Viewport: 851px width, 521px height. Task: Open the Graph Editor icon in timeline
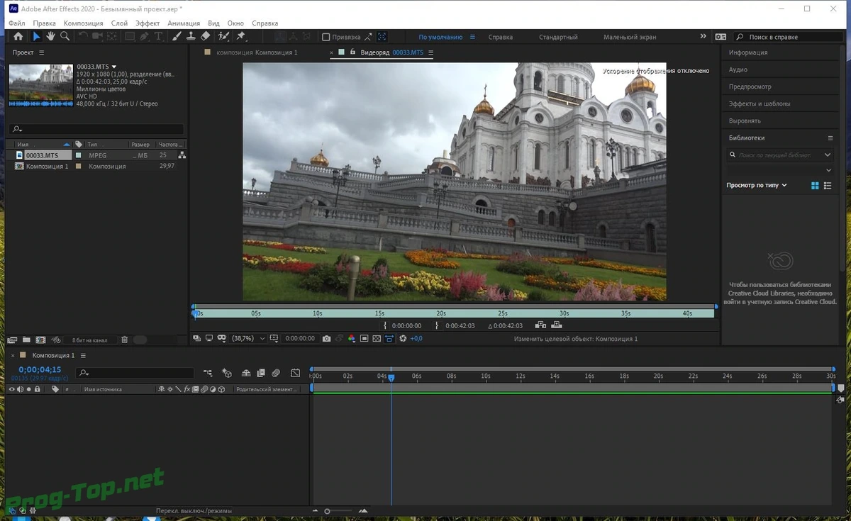point(295,373)
